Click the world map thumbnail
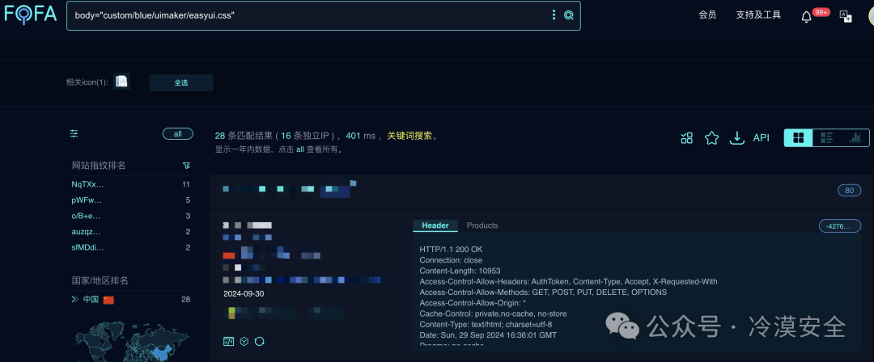This screenshot has width=874, height=362. [x=131, y=339]
